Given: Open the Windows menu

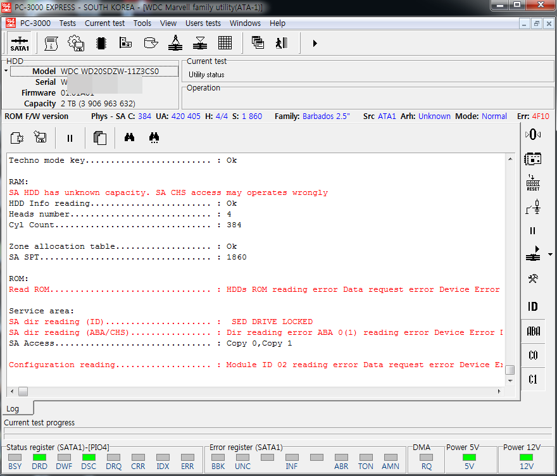Looking at the screenshot, I should 245,23.
